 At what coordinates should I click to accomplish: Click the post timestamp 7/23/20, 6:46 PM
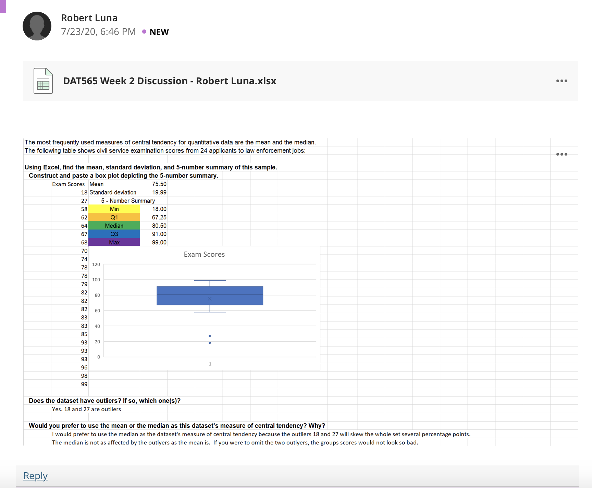click(x=98, y=32)
